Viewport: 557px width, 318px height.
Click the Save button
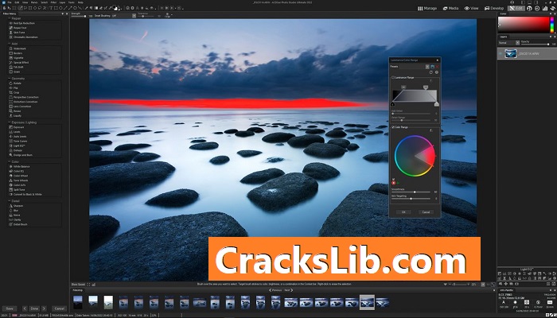point(10,308)
